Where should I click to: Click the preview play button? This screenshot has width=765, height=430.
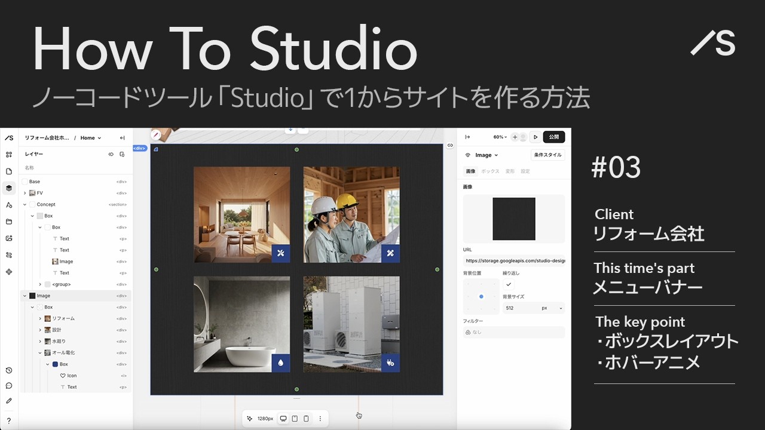[x=535, y=137]
